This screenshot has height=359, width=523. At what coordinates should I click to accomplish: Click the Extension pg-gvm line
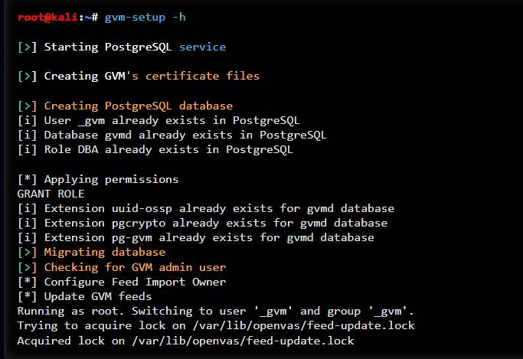click(195, 237)
